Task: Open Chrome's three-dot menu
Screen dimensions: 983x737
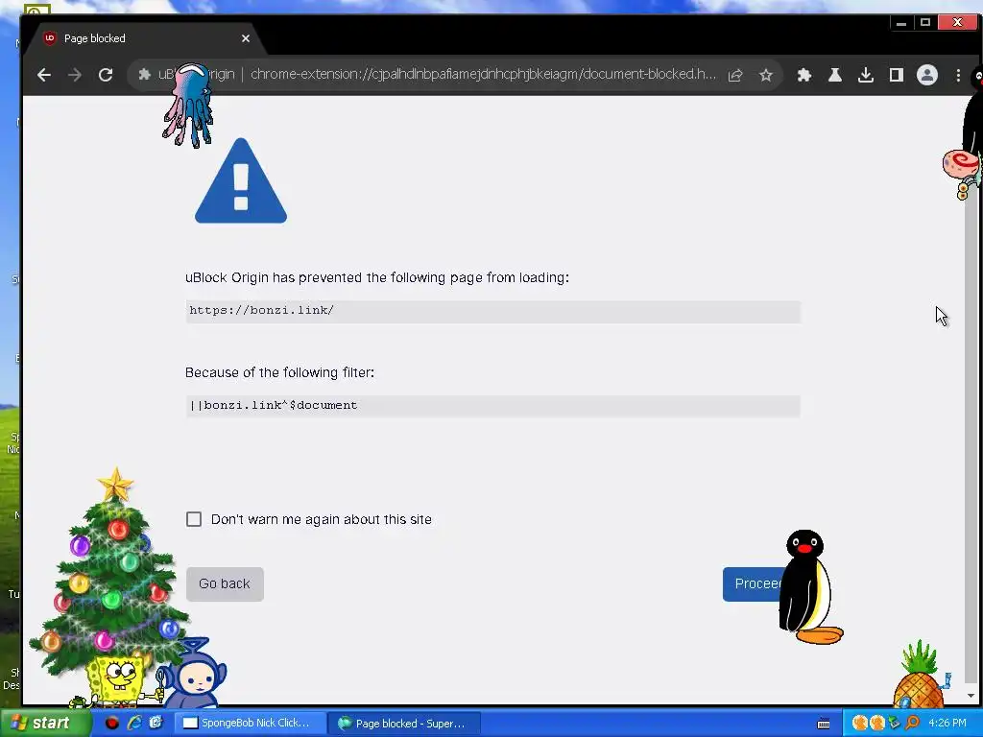Action: [958, 75]
